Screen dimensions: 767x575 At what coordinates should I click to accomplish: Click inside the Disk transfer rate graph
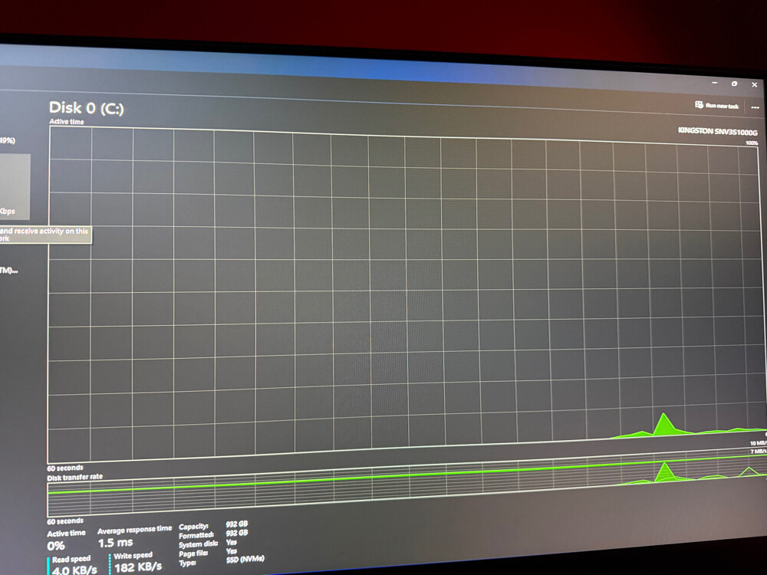click(x=406, y=484)
